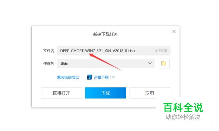This screenshot has height=131, width=219.
Task: Click the 复制链接地址 link
Action: pos(68,77)
